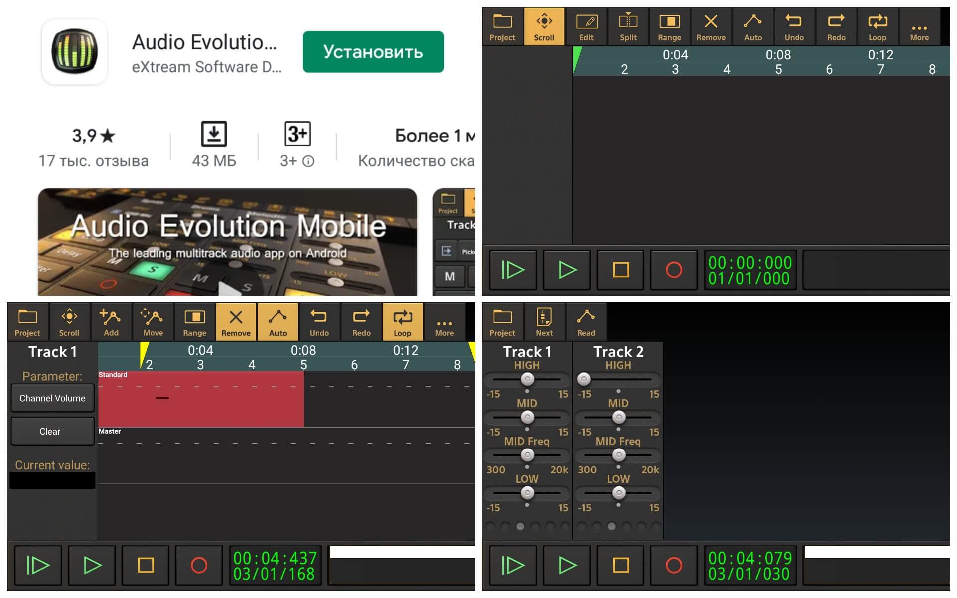The image size is (957, 598).
Task: Adjust Track 2 MID EQ slider
Action: coord(619,418)
